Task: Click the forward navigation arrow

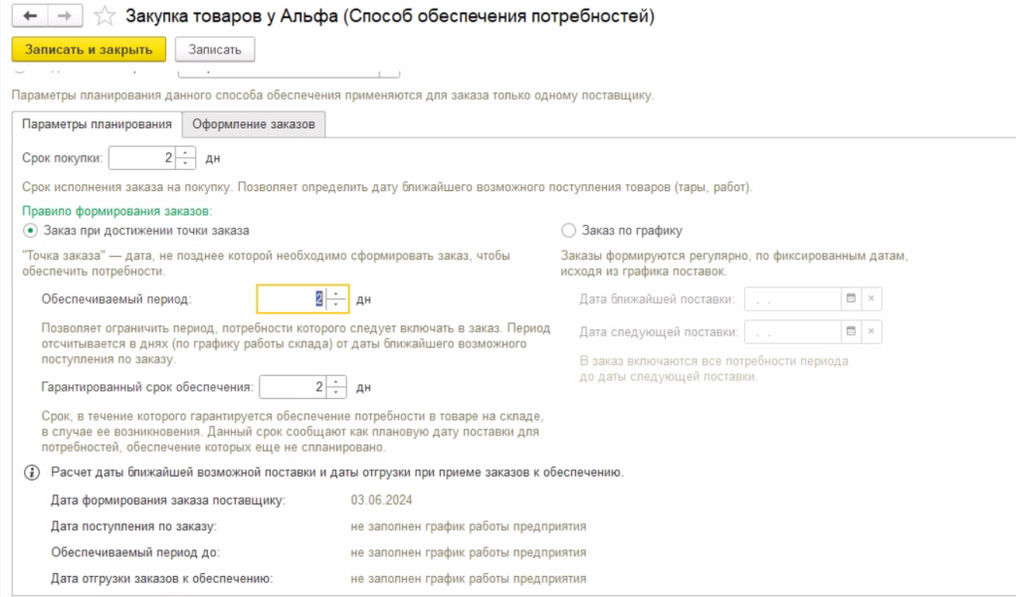Action: pyautogui.click(x=63, y=17)
